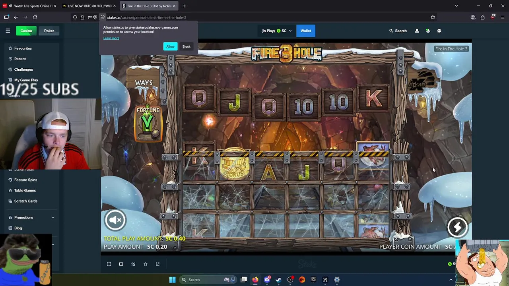This screenshot has width=509, height=286.
Task: Open a new browser tab
Action: [184, 6]
